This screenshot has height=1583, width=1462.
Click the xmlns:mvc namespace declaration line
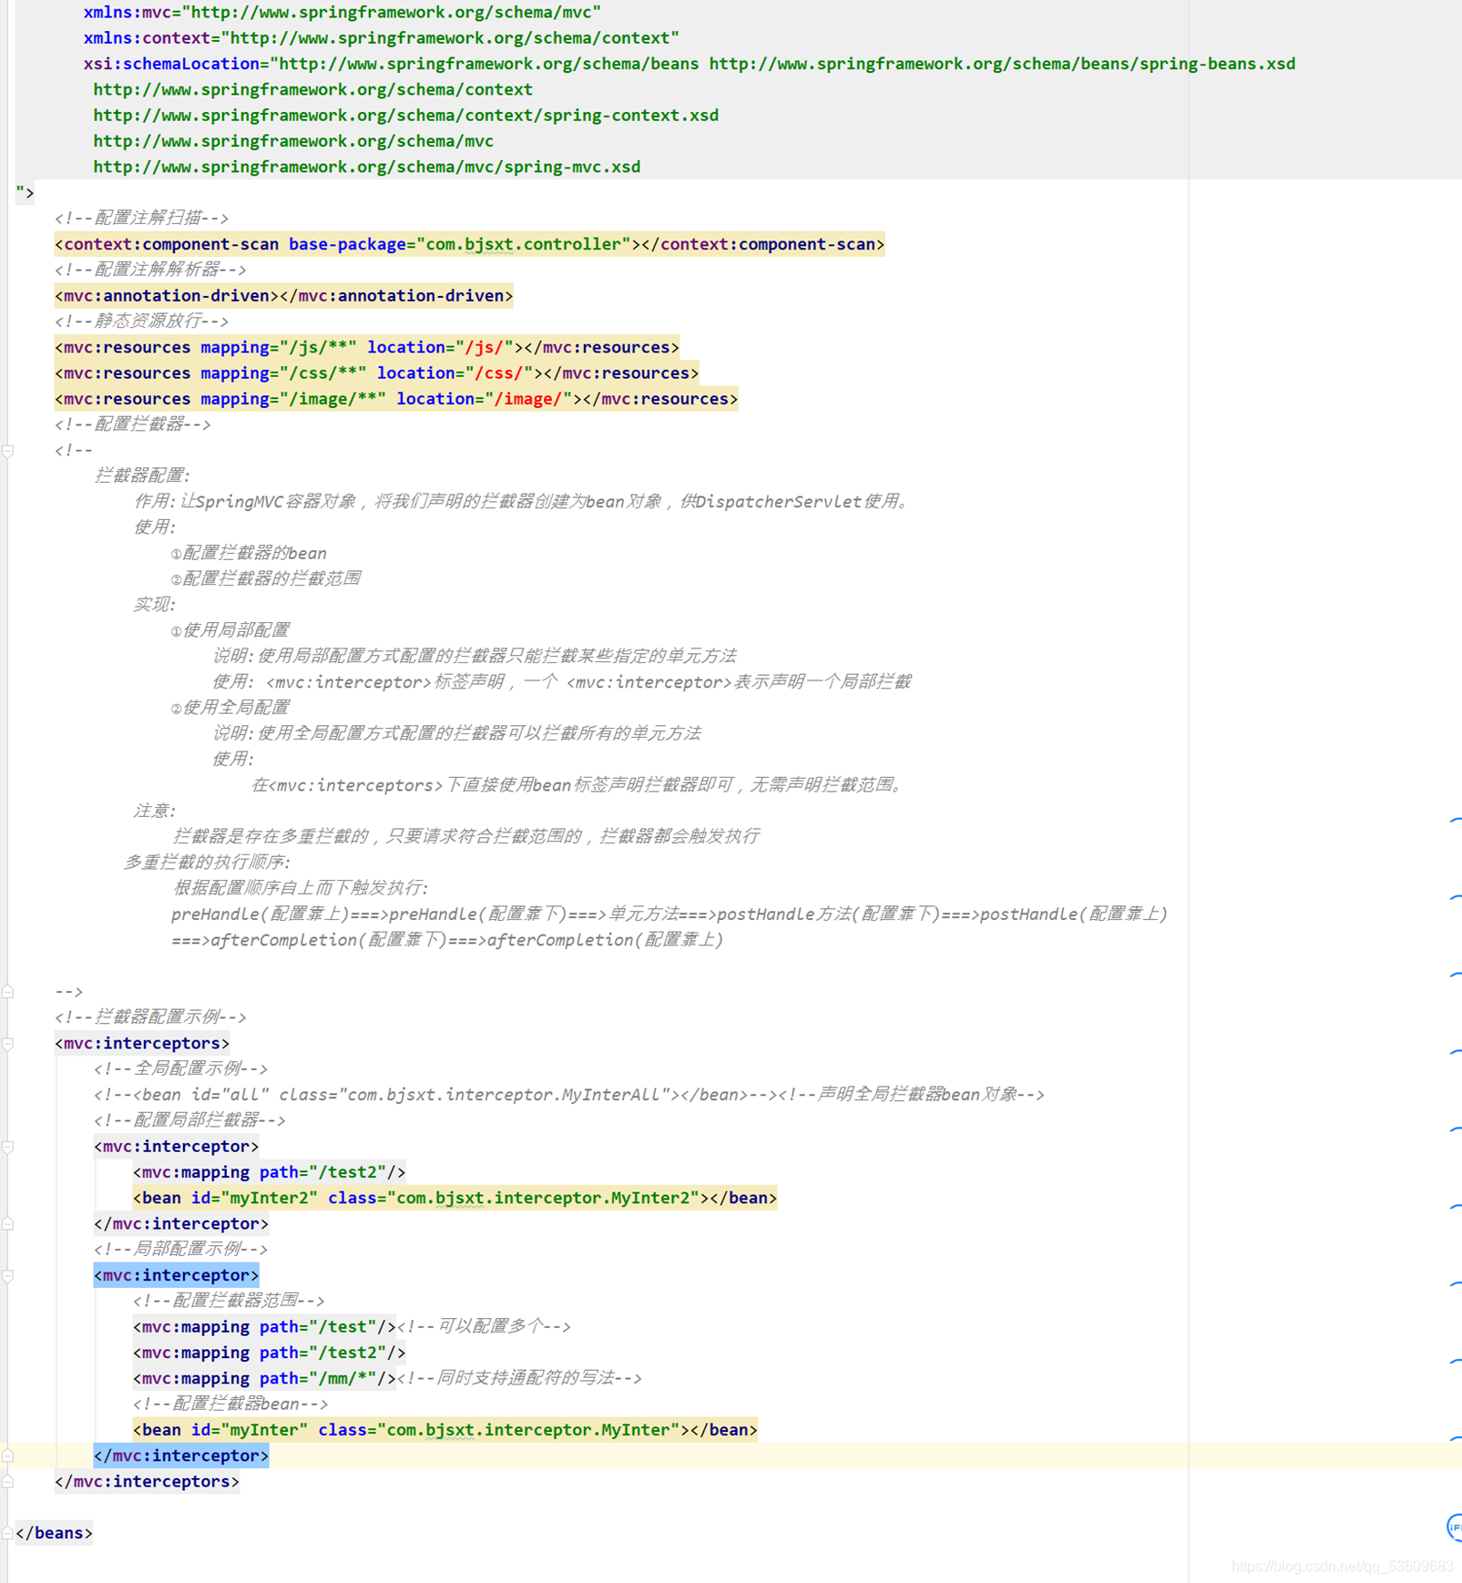pos(342,13)
